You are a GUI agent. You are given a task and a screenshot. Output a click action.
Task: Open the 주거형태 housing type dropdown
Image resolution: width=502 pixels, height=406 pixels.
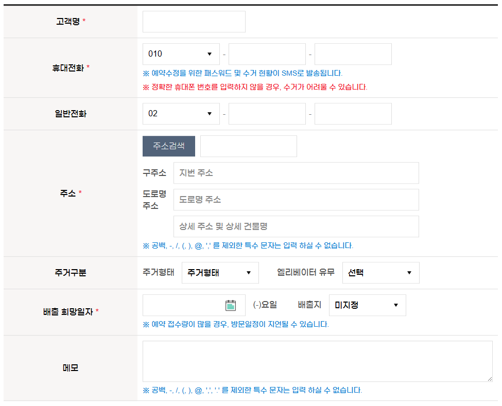[220, 272]
